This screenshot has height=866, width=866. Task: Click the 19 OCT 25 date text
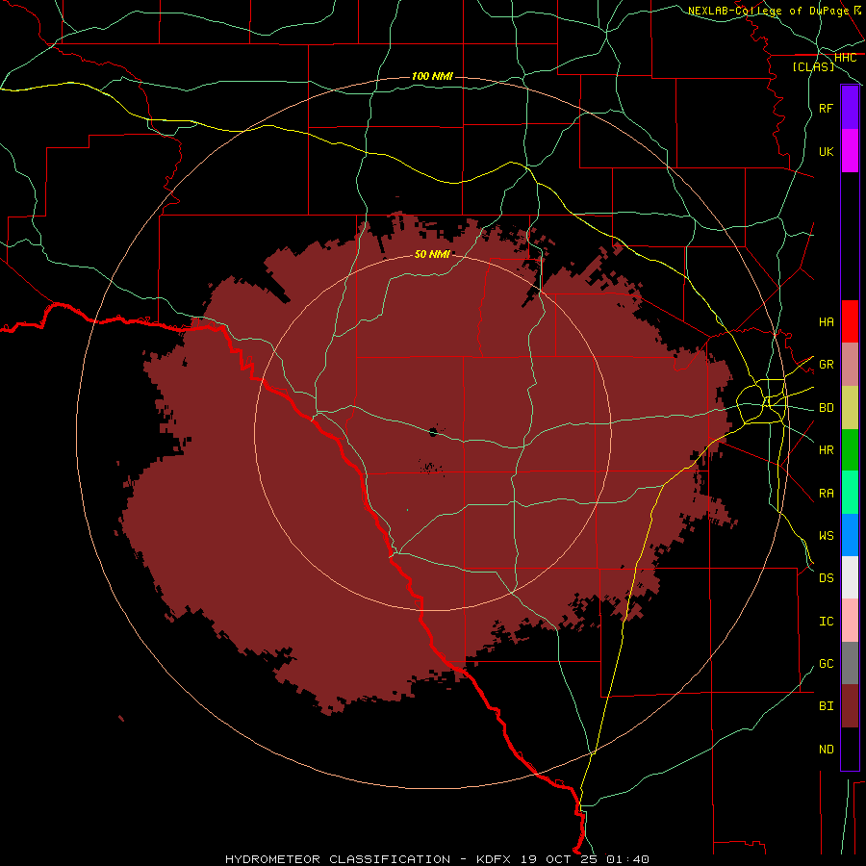[561, 859]
